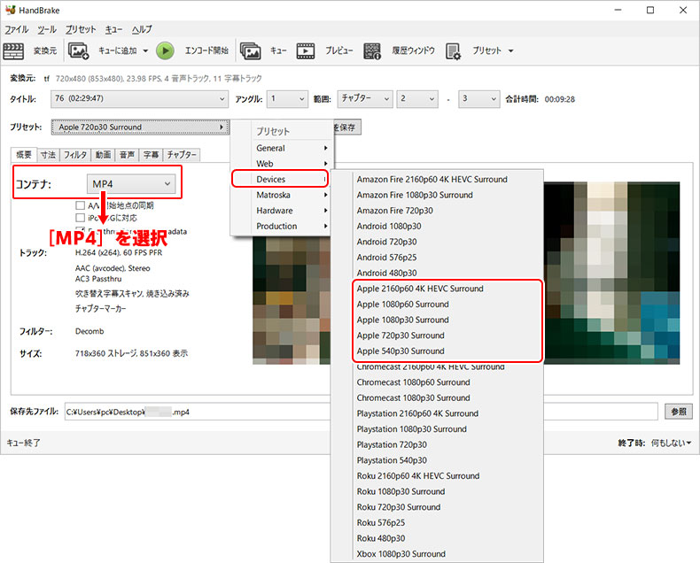The image size is (700, 563).
Task: Open the when-done action dropdown
Action: click(671, 443)
